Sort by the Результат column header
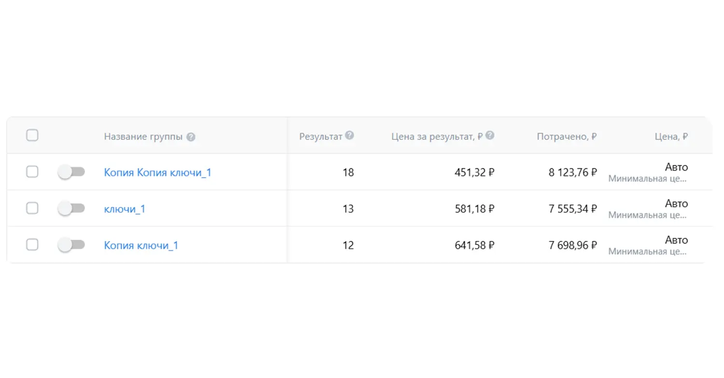Screen dimensions: 724x378 click(x=320, y=136)
